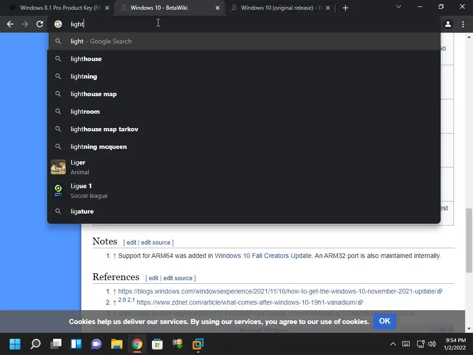Click 'edit' link next to Notes
The height and width of the screenshot is (355, 473).
point(131,242)
